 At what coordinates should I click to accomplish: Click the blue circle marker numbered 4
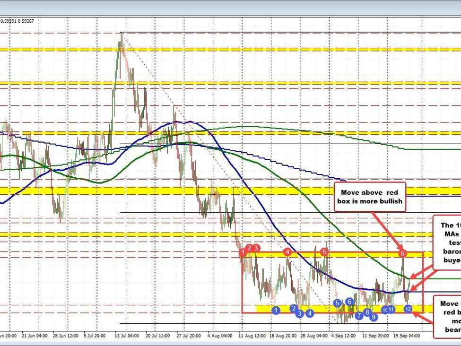tap(310, 312)
